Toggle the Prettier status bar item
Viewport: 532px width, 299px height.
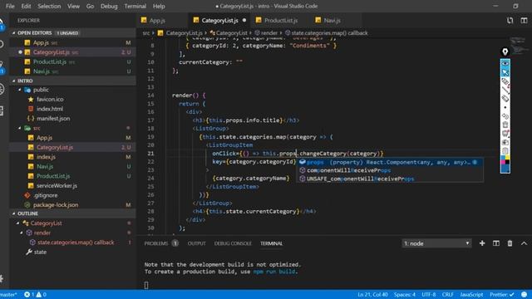point(502,295)
